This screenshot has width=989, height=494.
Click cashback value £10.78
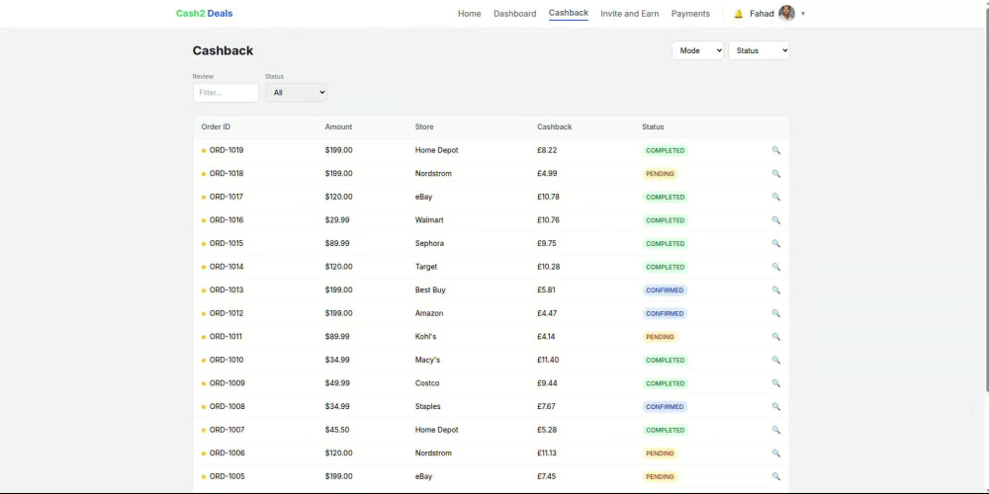pyautogui.click(x=548, y=198)
